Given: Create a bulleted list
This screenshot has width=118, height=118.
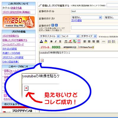Looking at the screenshot, I should 114,41.
